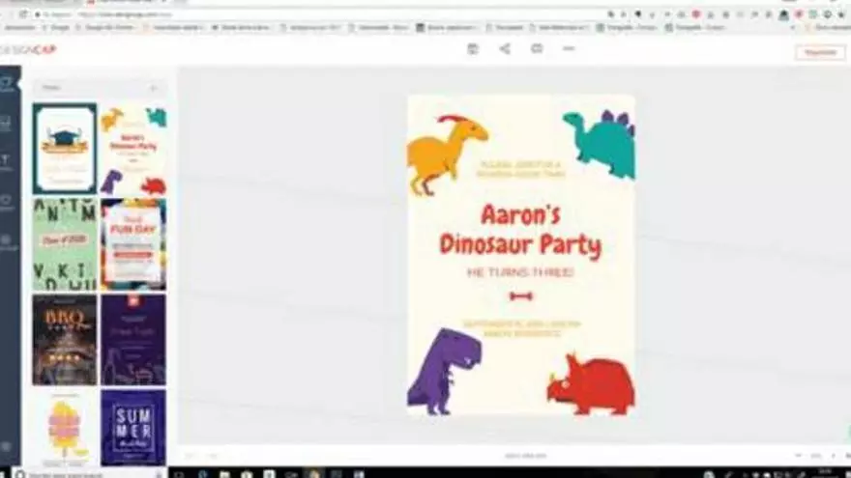Choose the Summer template thumbnail
Screen dimensions: 851x478
pos(133,427)
